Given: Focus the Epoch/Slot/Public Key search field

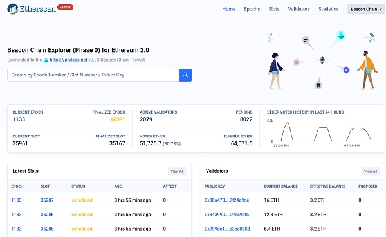Looking at the screenshot, I should click(x=93, y=75).
